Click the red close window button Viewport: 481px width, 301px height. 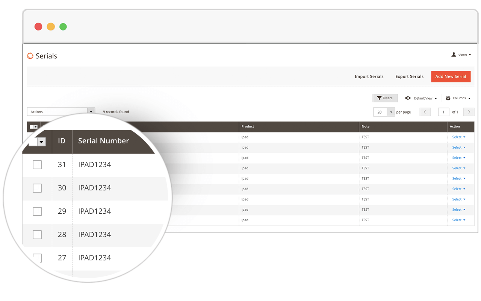[38, 27]
